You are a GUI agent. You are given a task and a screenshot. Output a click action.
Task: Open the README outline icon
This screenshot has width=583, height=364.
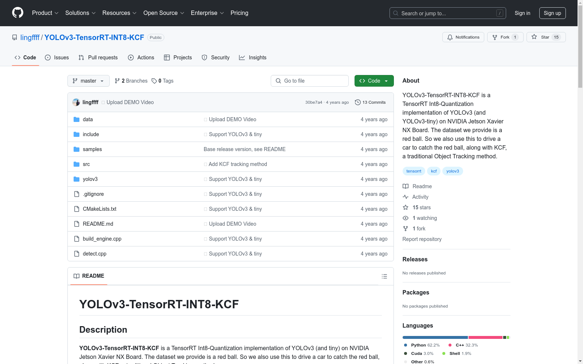[384, 276]
